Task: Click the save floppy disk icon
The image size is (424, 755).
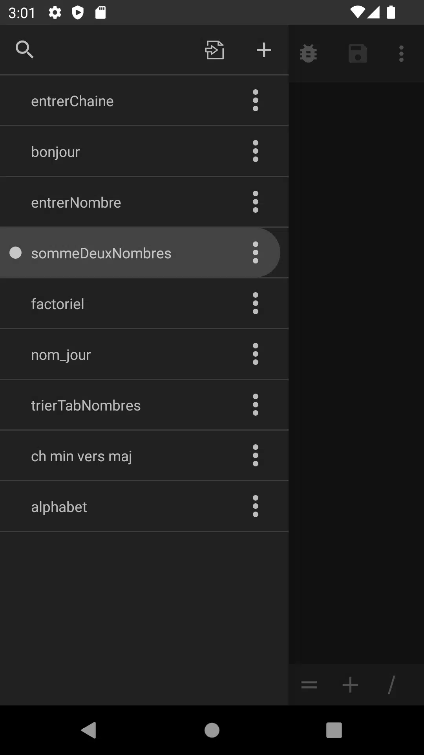Action: pos(358,53)
